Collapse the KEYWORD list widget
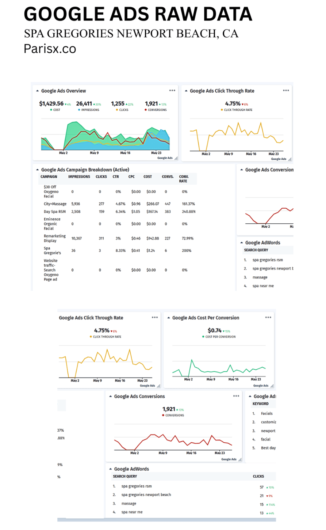The width and height of the screenshot is (326, 530). pyautogui.click(x=250, y=397)
